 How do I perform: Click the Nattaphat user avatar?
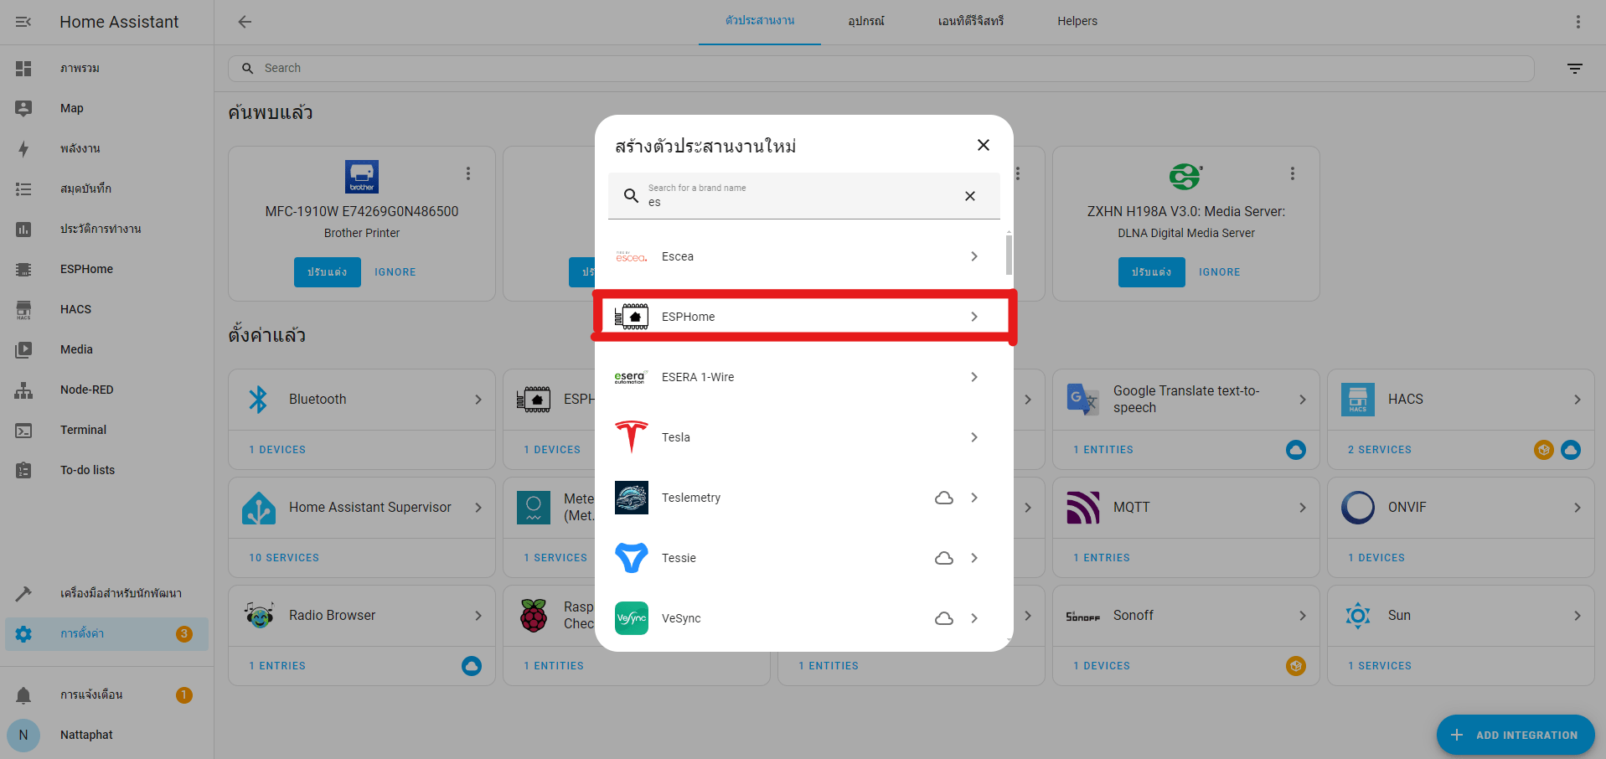23,735
